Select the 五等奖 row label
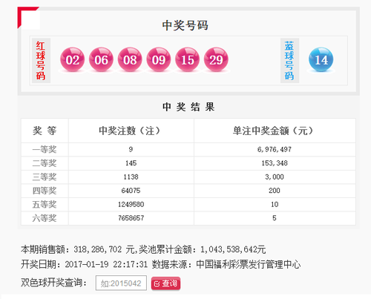371x299 pixels. [45, 205]
